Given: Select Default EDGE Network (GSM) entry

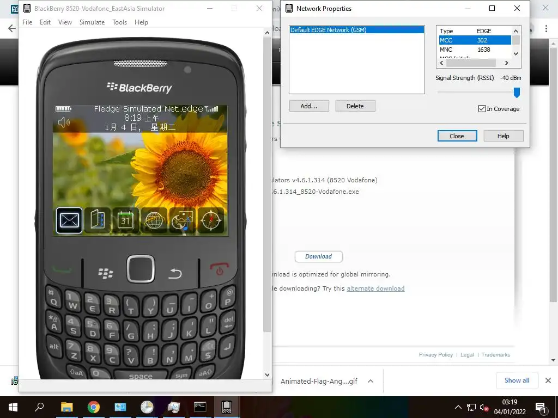Looking at the screenshot, I should coord(356,30).
